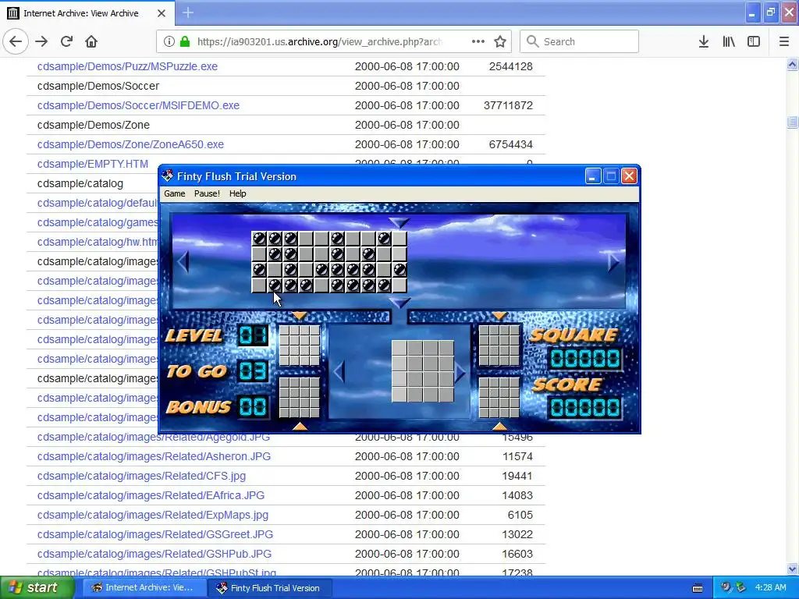The height and width of the screenshot is (599, 799).
Task: Select the upper-right small grid box
Action: (x=499, y=346)
